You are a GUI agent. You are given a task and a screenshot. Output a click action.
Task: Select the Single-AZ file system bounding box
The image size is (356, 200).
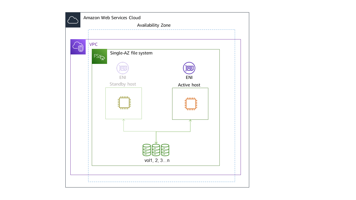156,165
